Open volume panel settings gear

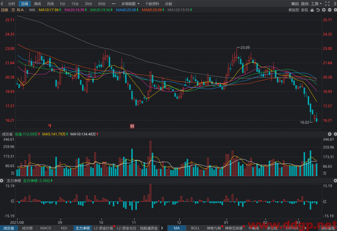(x=335, y=134)
